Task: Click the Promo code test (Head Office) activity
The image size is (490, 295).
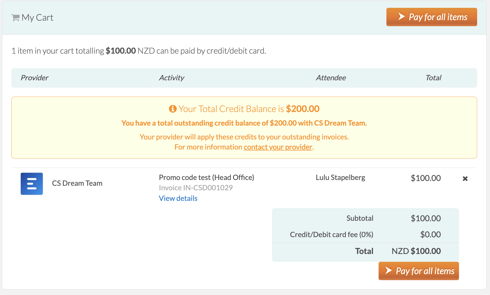Action: [x=206, y=177]
